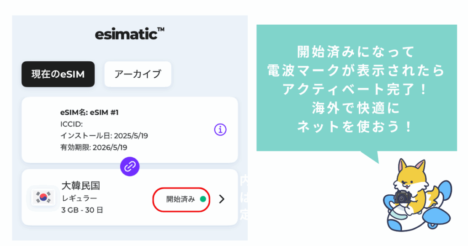The width and height of the screenshot is (468, 246).
Task: Select the eSIM名: eSIM #1 title
Action: coord(89,112)
